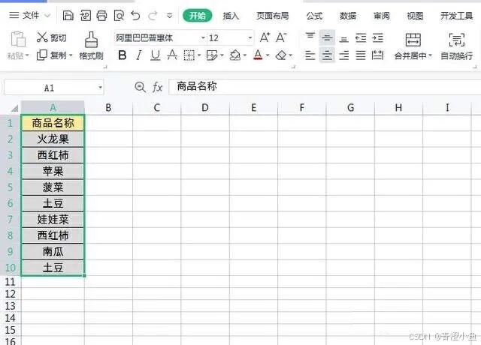Image resolution: width=481 pixels, height=345 pixels.
Task: Undo the last action
Action: (135, 15)
